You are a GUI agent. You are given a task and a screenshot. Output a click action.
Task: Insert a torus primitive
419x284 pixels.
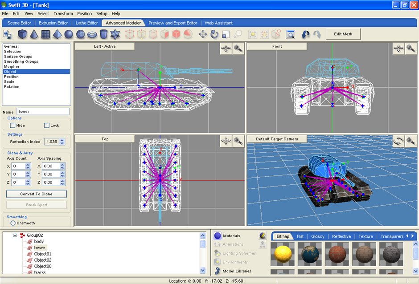pyautogui.click(x=92, y=34)
